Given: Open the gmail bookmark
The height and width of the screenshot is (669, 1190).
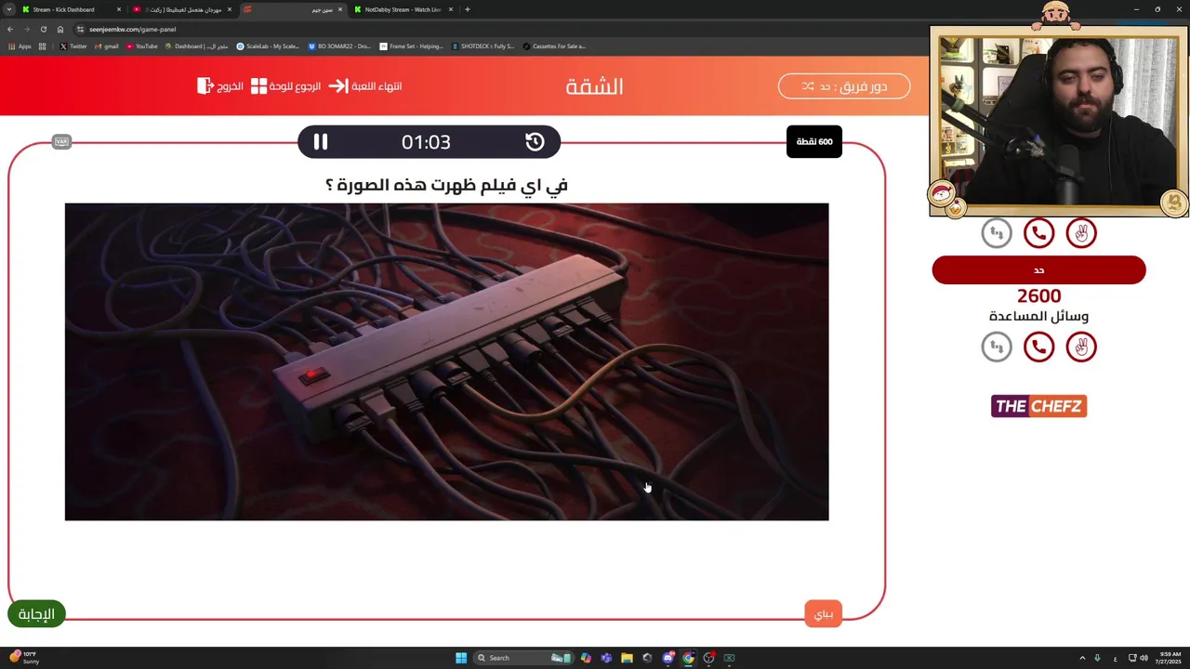Looking at the screenshot, I should (106, 46).
